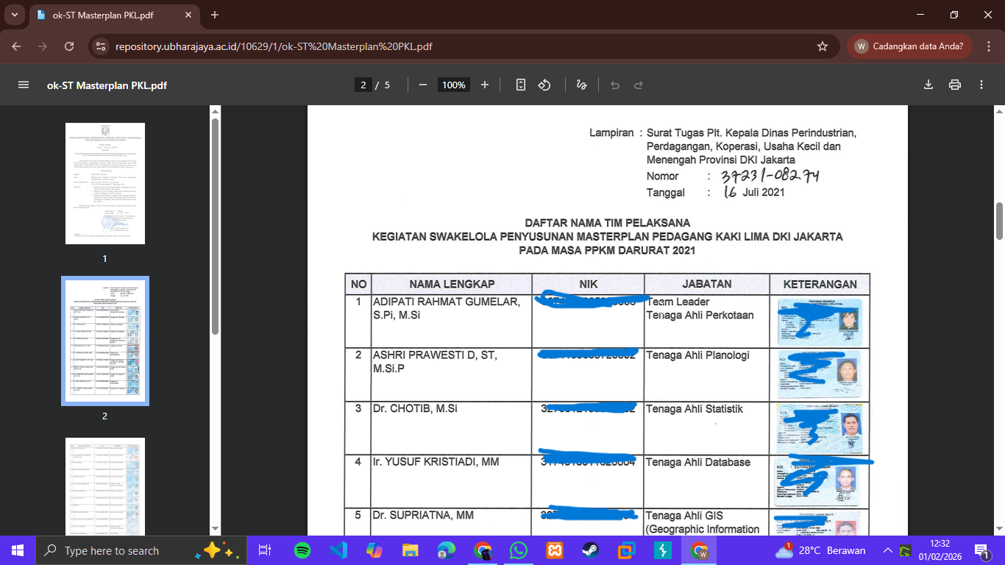Reload the current page
Screen dimensions: 1005x565
pos(69,46)
